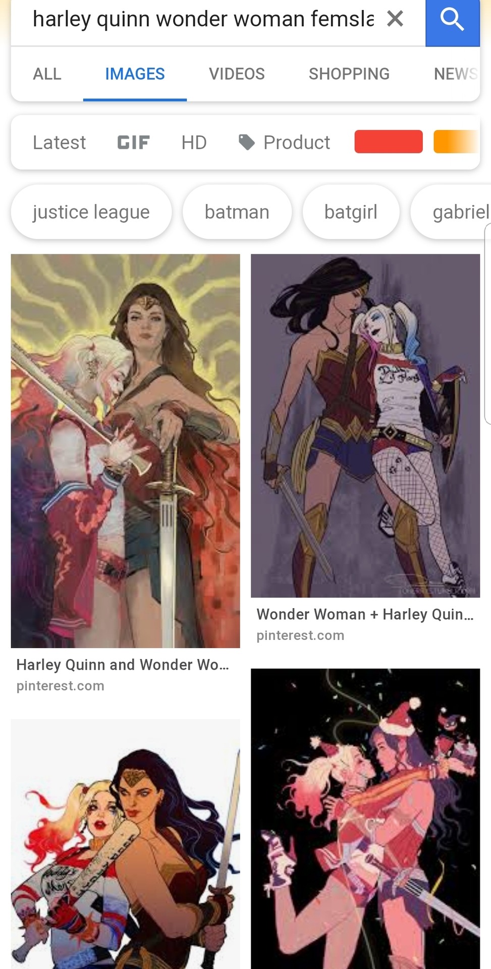This screenshot has width=491, height=969.
Task: Open the VIDEOS tab
Action: pyautogui.click(x=237, y=74)
